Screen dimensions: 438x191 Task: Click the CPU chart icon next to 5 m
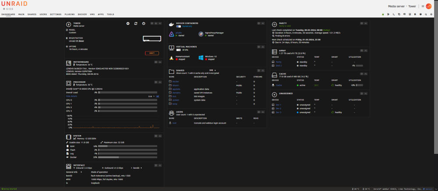coord(158,96)
